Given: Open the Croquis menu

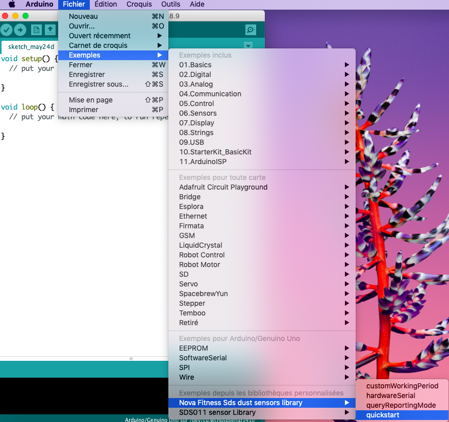Looking at the screenshot, I should point(139,4).
